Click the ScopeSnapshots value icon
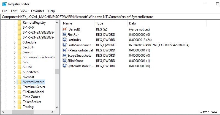Screen dimensions: 220x115 pyautogui.click(x=64, y=55)
